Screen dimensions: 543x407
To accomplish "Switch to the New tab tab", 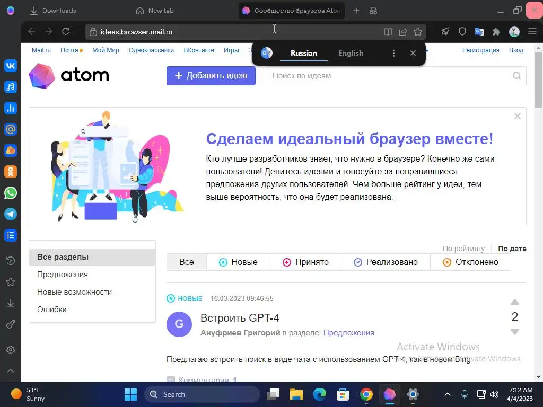I will 155,11.
